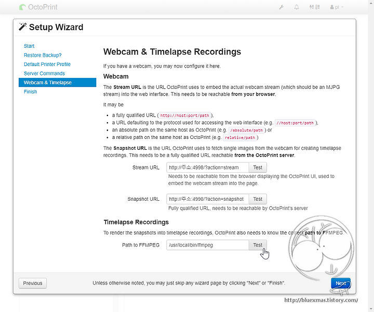This screenshot has width=374, height=312.
Task: Focus the Stream URL input field
Action: [x=207, y=167]
